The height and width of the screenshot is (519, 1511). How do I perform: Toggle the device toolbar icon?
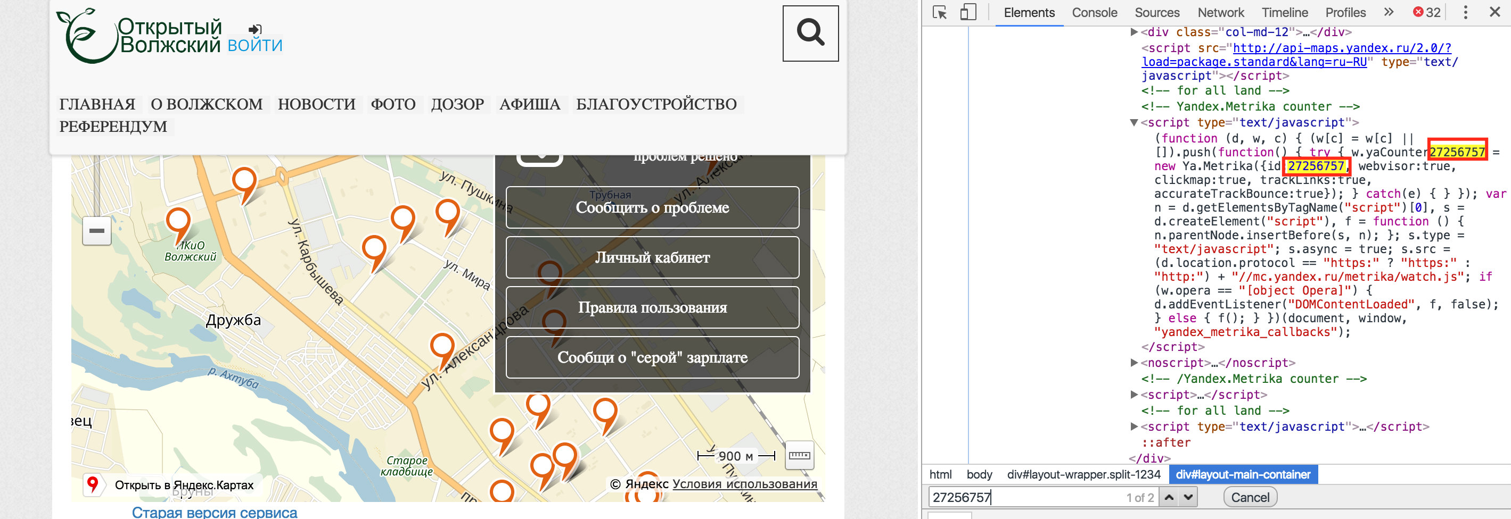click(x=968, y=12)
